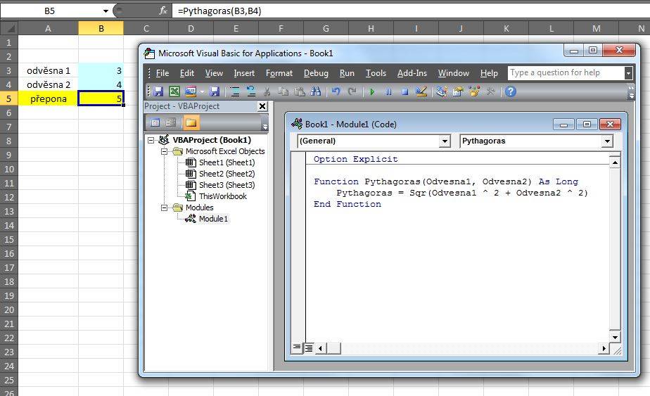The image size is (650, 396).
Task: Open the Insert menu
Action: [244, 73]
